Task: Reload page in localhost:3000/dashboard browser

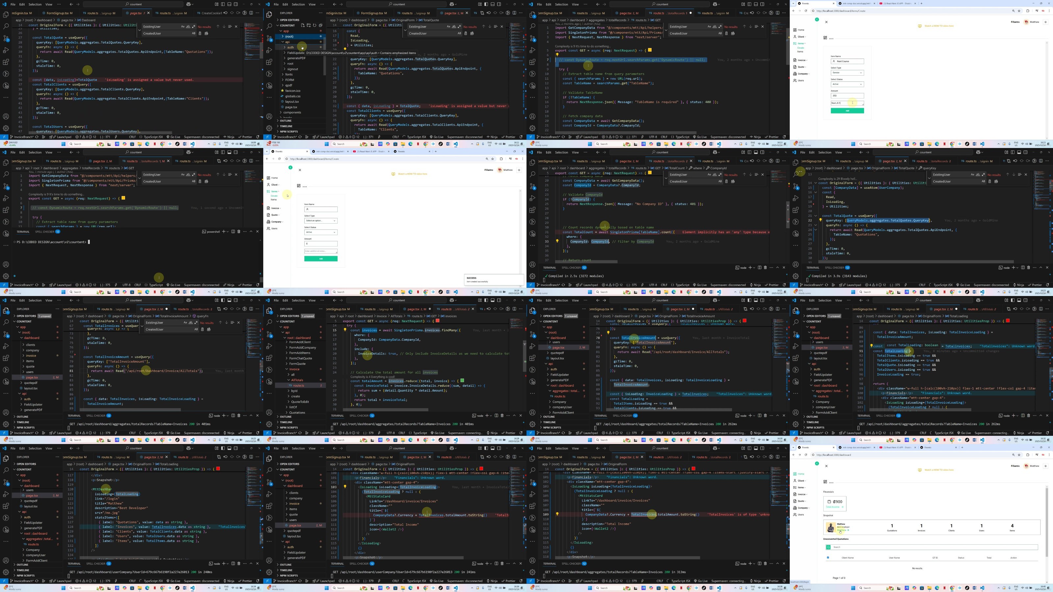Action: [x=806, y=455]
